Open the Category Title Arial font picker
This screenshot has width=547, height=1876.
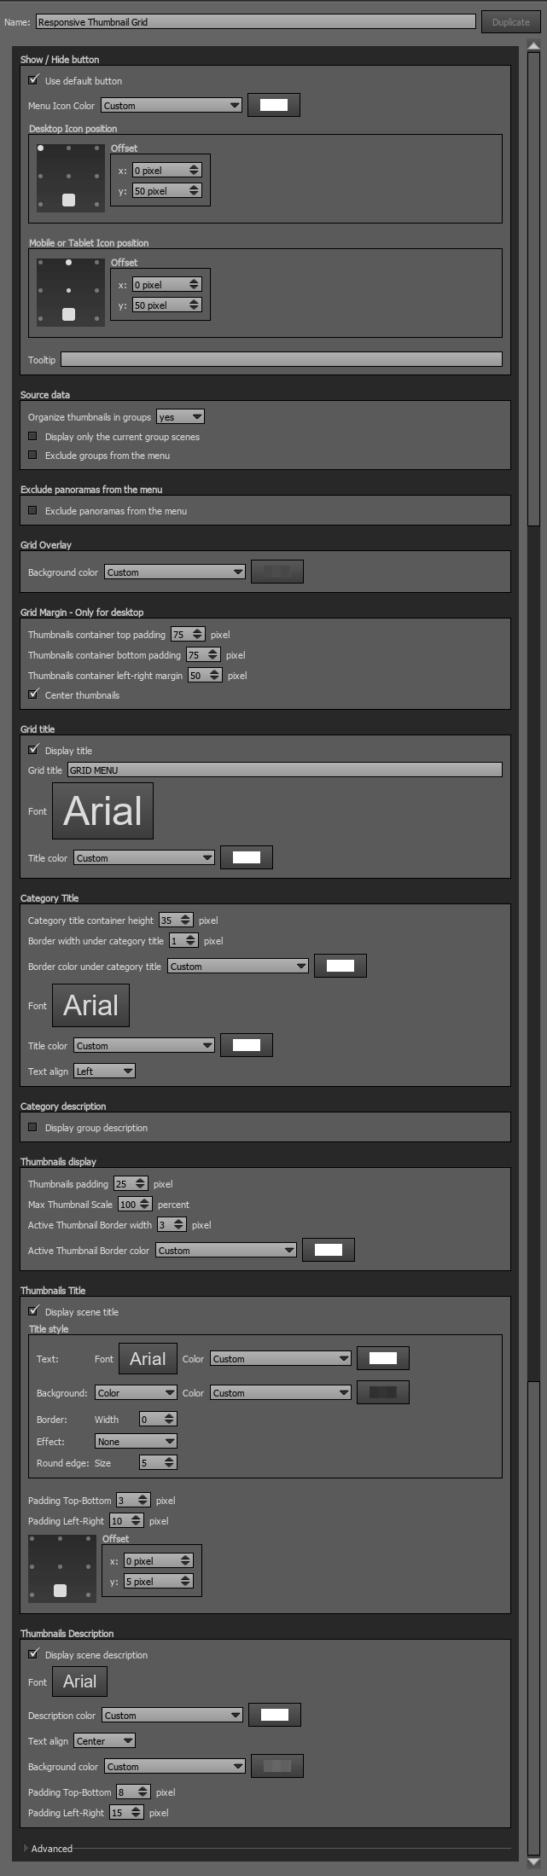tap(90, 1005)
